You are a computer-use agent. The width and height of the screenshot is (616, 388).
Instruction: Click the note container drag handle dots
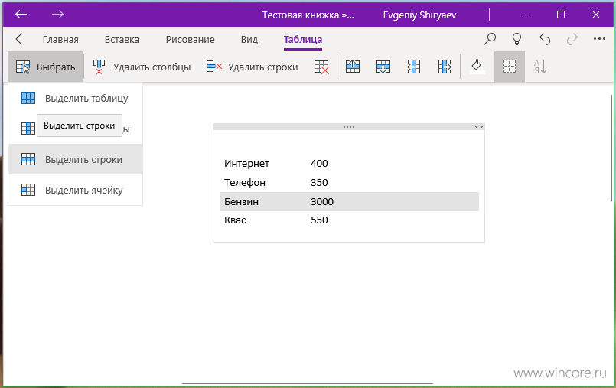point(349,127)
